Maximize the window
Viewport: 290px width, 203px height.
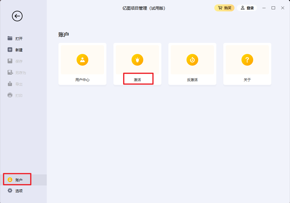coord(273,8)
